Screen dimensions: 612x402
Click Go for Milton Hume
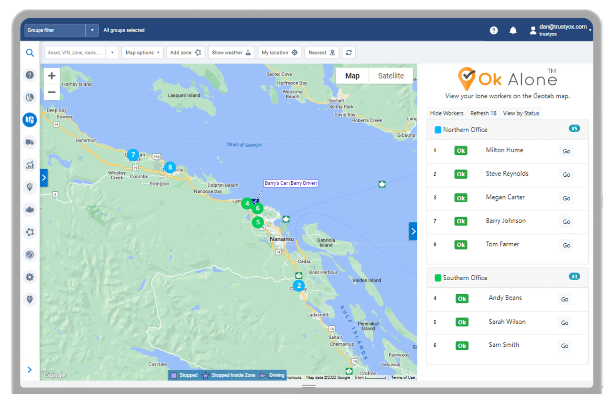click(566, 151)
